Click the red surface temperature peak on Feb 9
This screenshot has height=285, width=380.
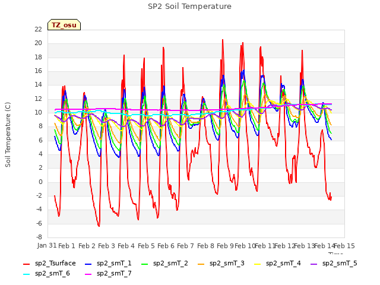coord(223,40)
